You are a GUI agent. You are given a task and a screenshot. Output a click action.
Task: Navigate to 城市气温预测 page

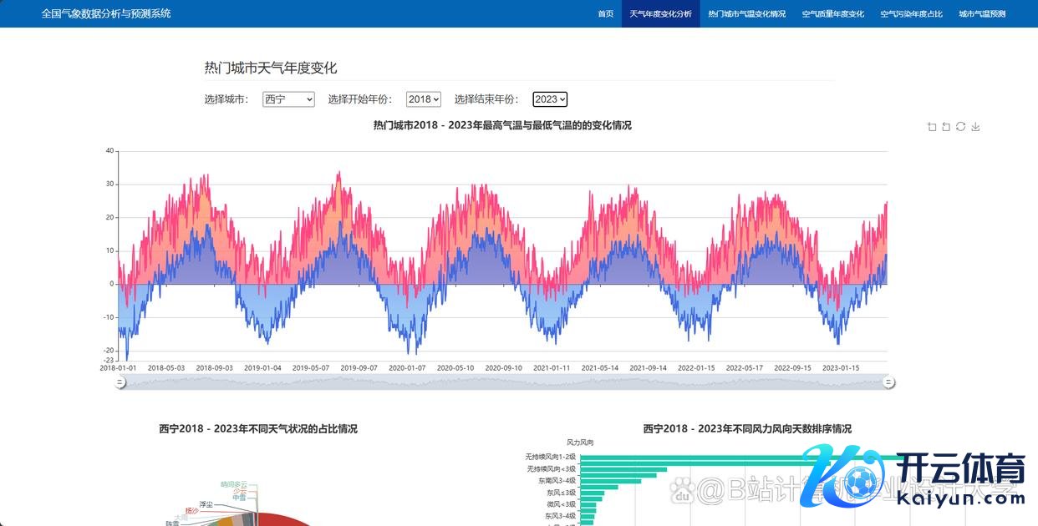click(x=982, y=14)
